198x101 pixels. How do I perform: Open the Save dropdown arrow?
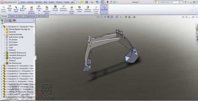coord(89,2)
